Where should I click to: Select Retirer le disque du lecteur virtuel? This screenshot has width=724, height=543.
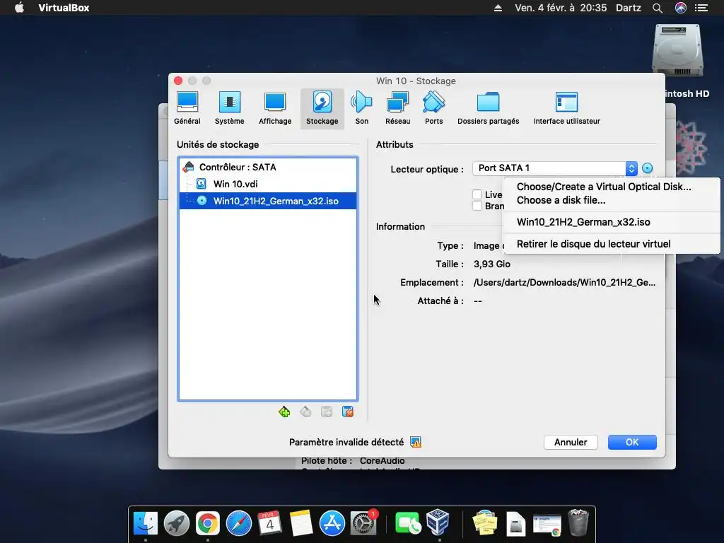tap(612, 244)
